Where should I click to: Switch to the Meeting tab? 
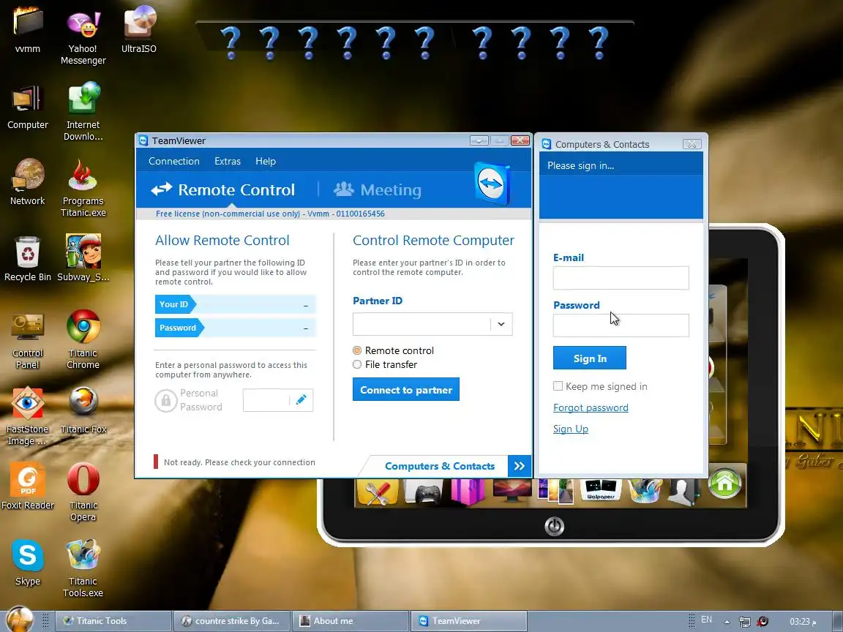tap(378, 189)
